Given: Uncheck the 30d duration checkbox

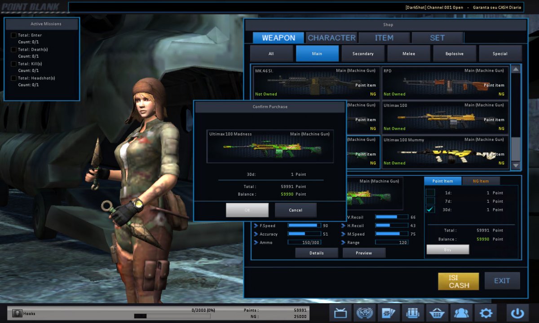Looking at the screenshot, I should click(430, 210).
